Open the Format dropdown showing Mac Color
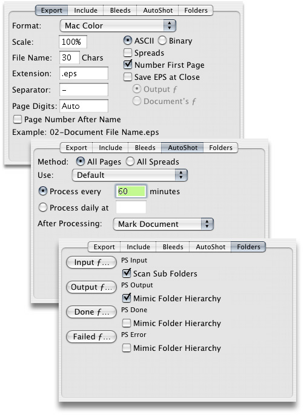Viewport: 304px width, 415px height. pyautogui.click(x=118, y=25)
